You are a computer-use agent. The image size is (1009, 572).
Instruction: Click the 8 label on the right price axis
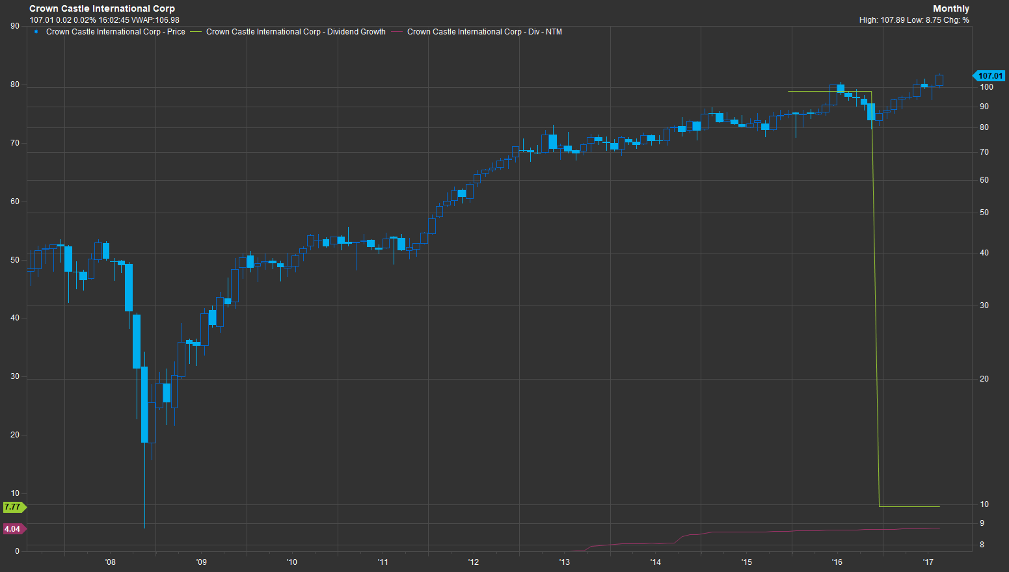pyautogui.click(x=982, y=545)
